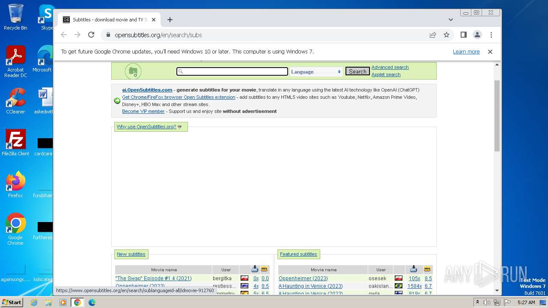Viewport: 548px width, 308px height.
Task: Reload the page with Chrome's refresh icon
Action: pos(91,35)
